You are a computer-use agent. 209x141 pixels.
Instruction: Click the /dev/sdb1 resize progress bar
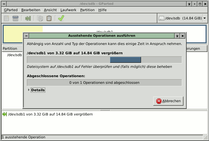click(104, 60)
